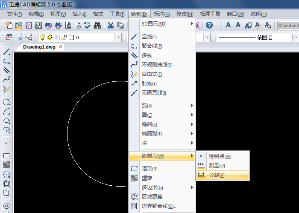Select the Ellipse tool in left toolbar

coord(6,121)
